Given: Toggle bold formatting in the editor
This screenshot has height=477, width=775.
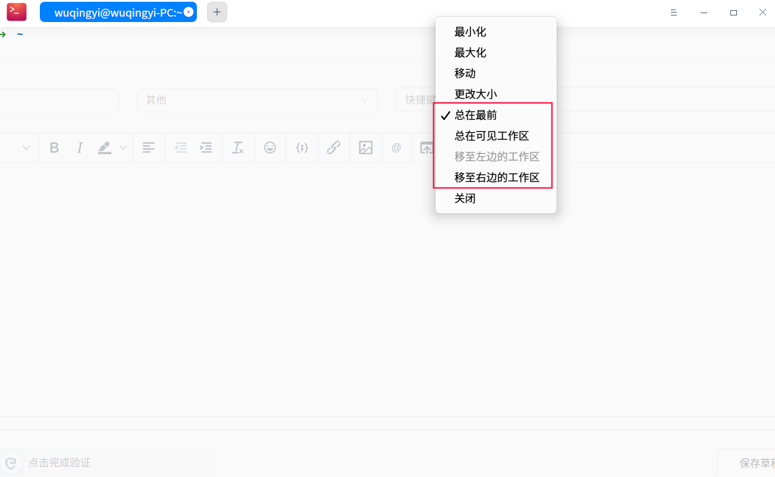Looking at the screenshot, I should (54, 148).
